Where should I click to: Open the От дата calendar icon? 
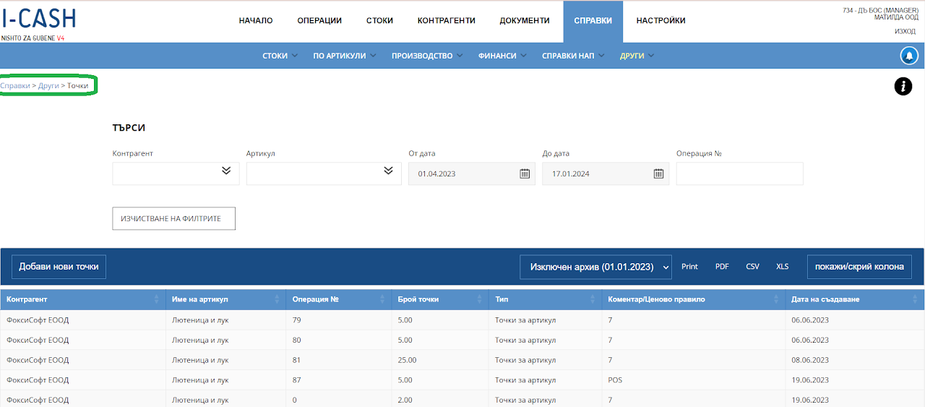(x=525, y=173)
